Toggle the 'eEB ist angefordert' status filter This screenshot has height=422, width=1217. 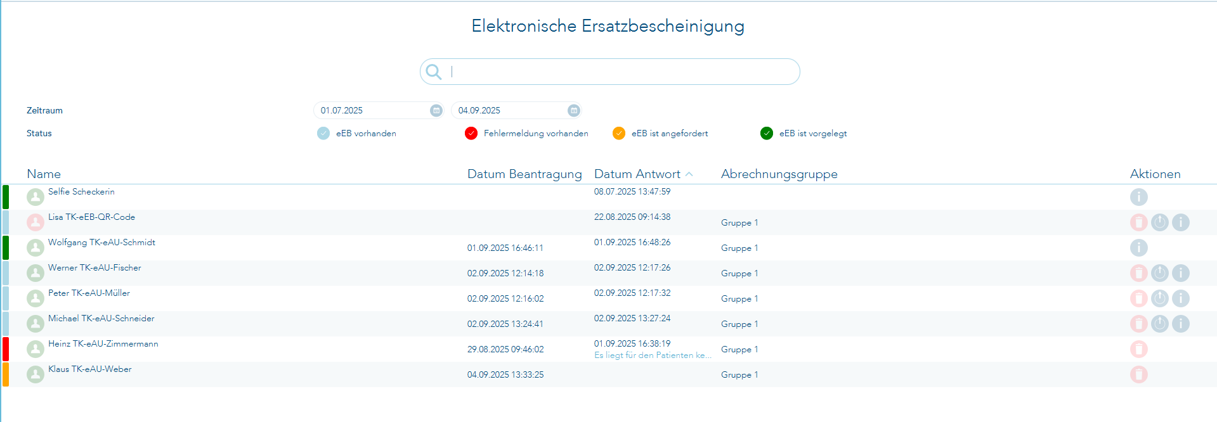[619, 133]
